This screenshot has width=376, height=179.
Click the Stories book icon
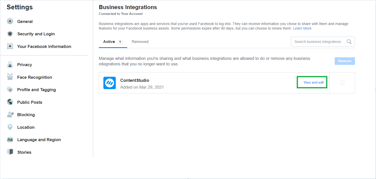click(x=10, y=152)
